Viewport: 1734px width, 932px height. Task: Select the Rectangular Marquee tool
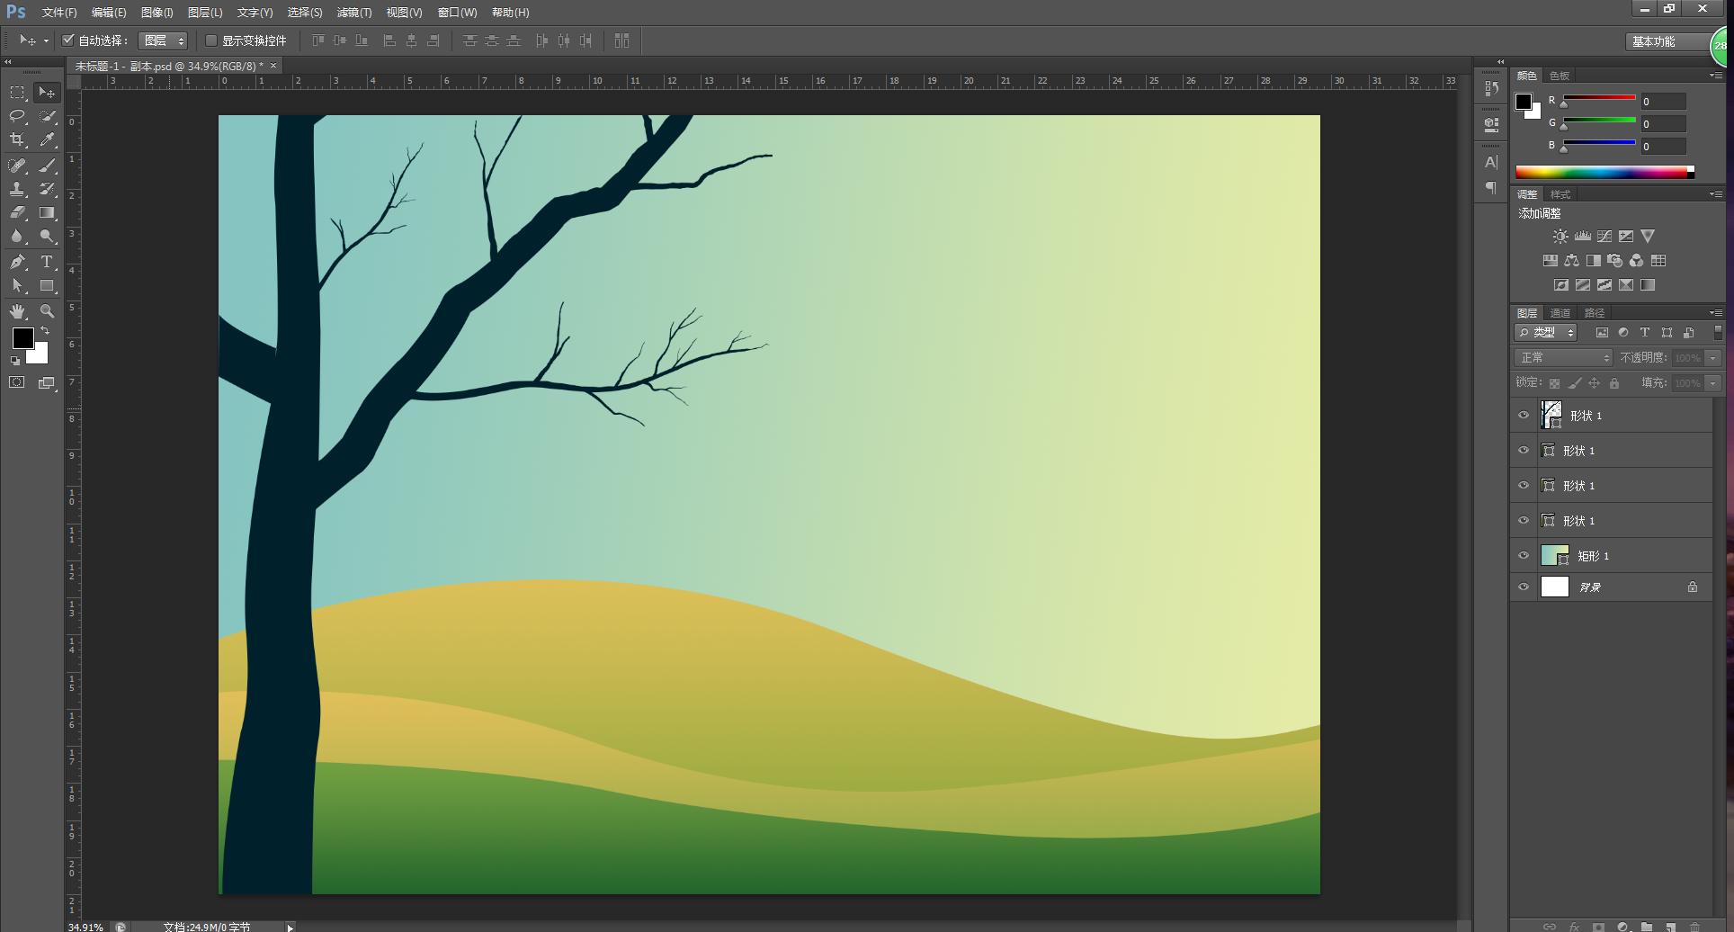[17, 93]
